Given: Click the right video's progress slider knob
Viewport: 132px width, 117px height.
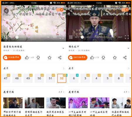Looking at the screenshot, I should tap(82, 37).
